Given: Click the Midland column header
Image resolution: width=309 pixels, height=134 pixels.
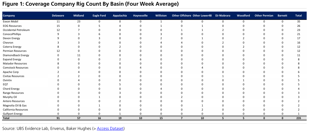Looking at the screenshot, I should 79,16.
